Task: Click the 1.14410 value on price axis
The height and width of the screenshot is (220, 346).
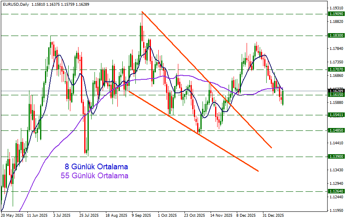Action: pos(336,143)
